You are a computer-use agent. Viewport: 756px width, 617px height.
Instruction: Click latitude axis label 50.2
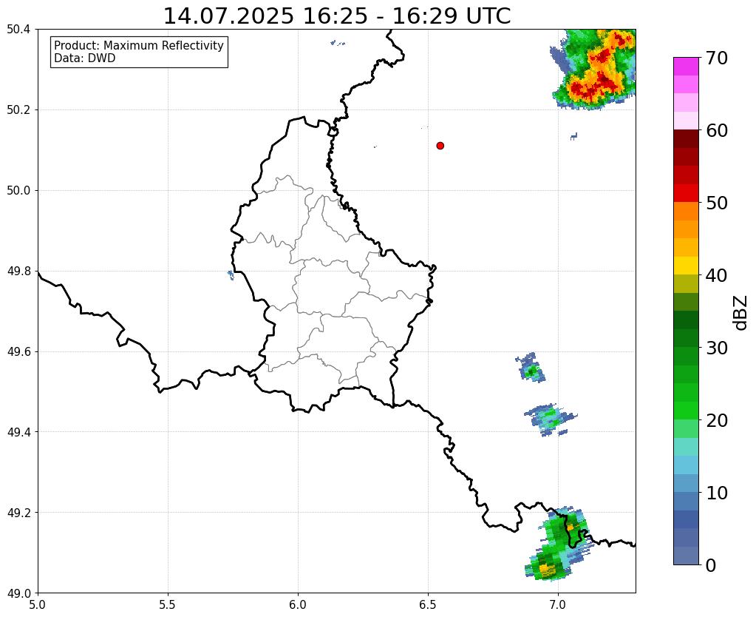click(x=18, y=110)
